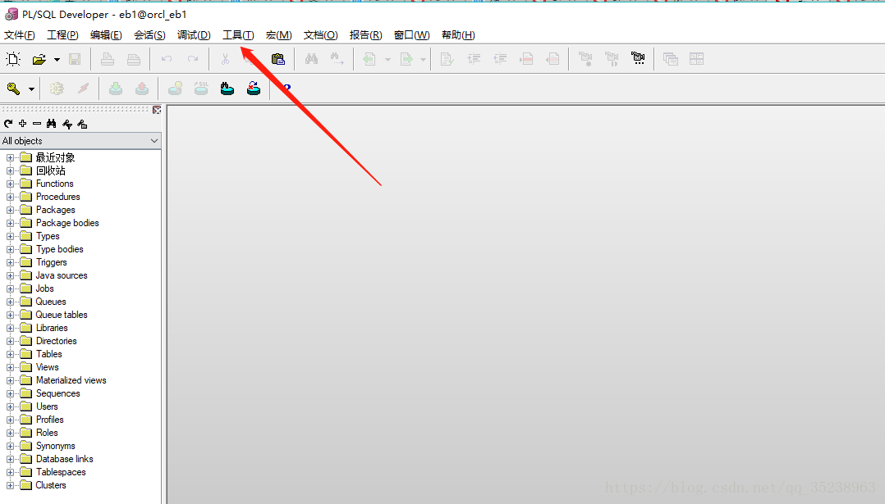Click the Cut scissors icon
The height and width of the screenshot is (504, 885).
[225, 59]
